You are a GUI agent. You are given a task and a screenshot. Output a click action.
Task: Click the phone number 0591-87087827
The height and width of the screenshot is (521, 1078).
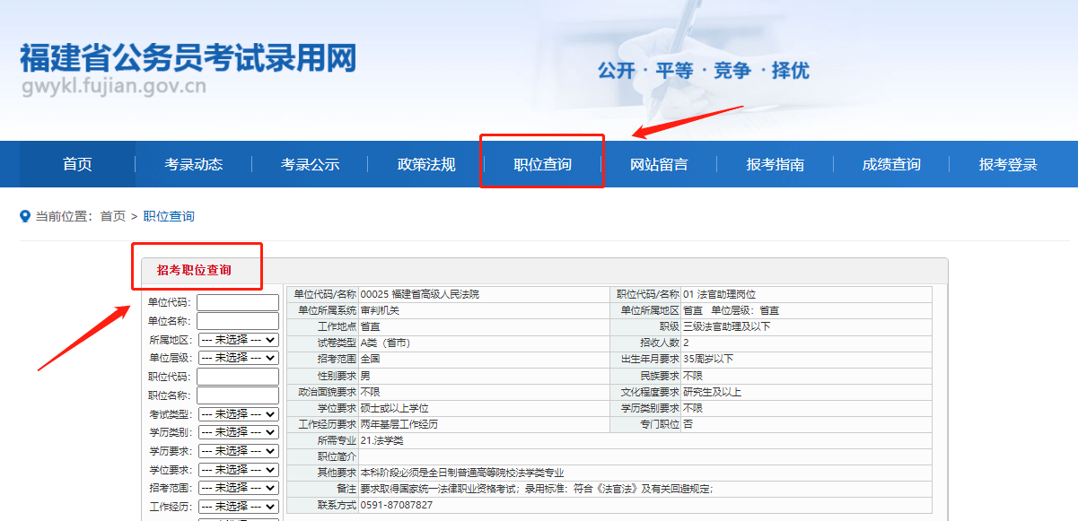397,505
